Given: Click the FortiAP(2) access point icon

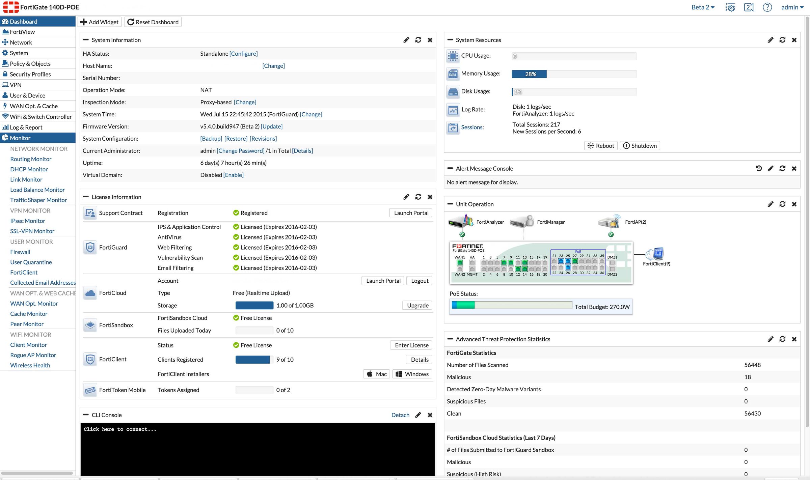Looking at the screenshot, I should (610, 222).
